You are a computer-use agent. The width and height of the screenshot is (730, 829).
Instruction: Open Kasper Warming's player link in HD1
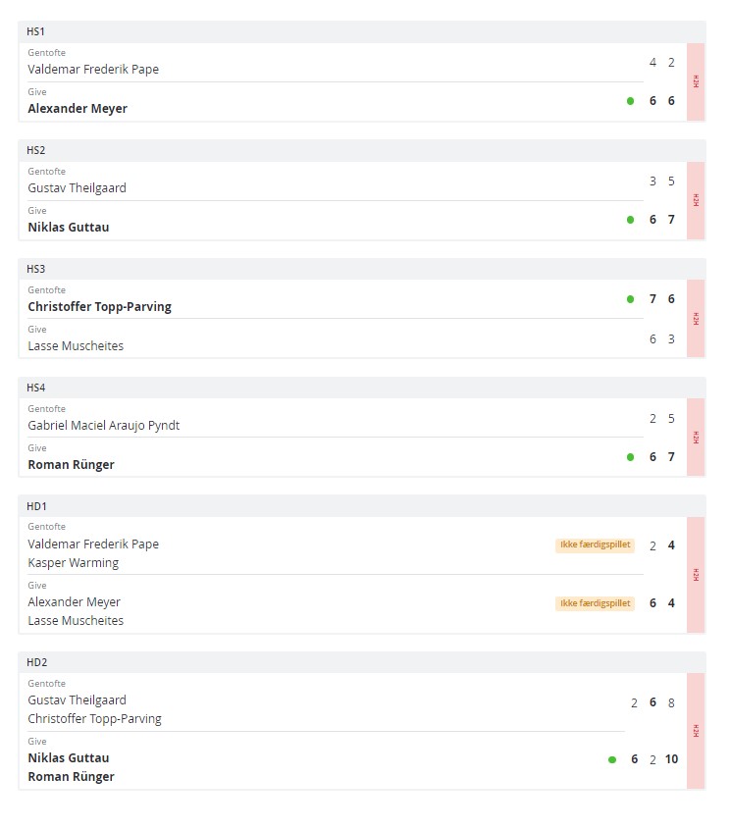pos(74,563)
